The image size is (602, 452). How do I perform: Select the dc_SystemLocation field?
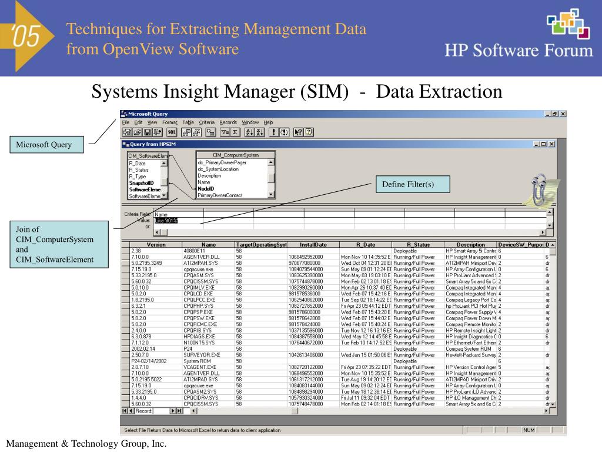coord(218,169)
